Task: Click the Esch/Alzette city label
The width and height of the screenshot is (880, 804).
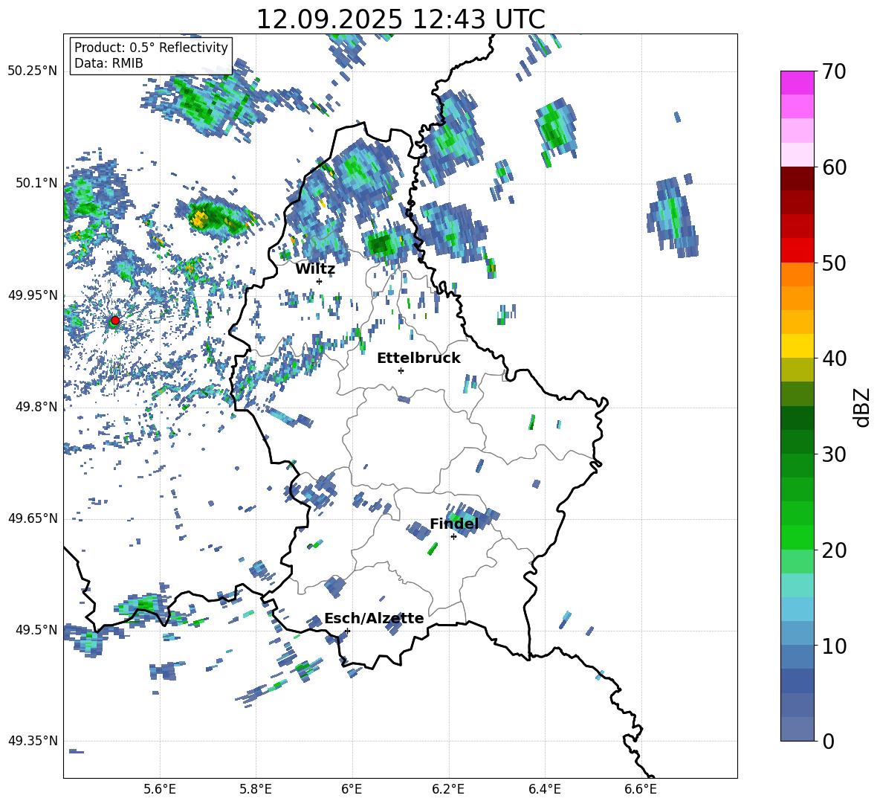Action: 374,619
